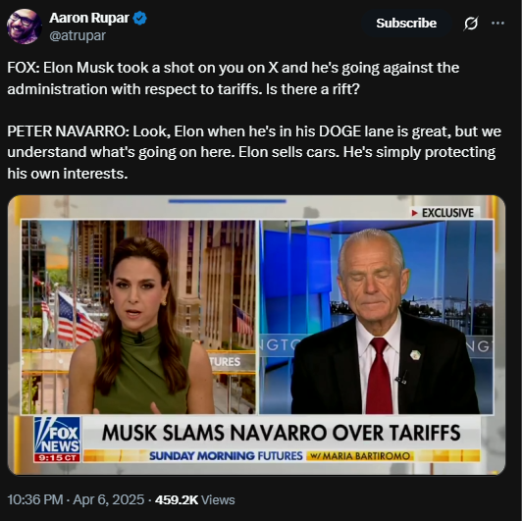
Task: Open the Aaron Rupar display name link
Action: 89,18
